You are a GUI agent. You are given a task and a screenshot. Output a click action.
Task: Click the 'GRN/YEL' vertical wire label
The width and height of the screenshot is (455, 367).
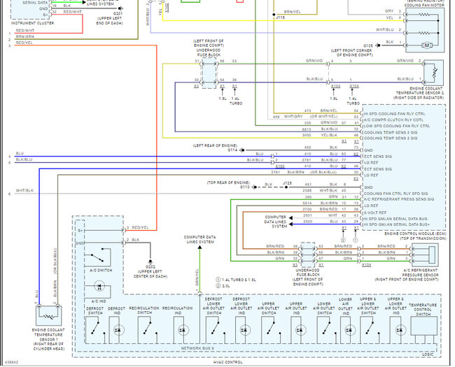(x=197, y=278)
